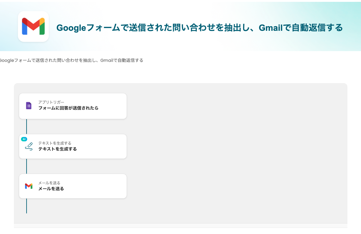Click the large Gmail logo in the header
The width and height of the screenshot is (361, 234).
[x=33, y=26]
